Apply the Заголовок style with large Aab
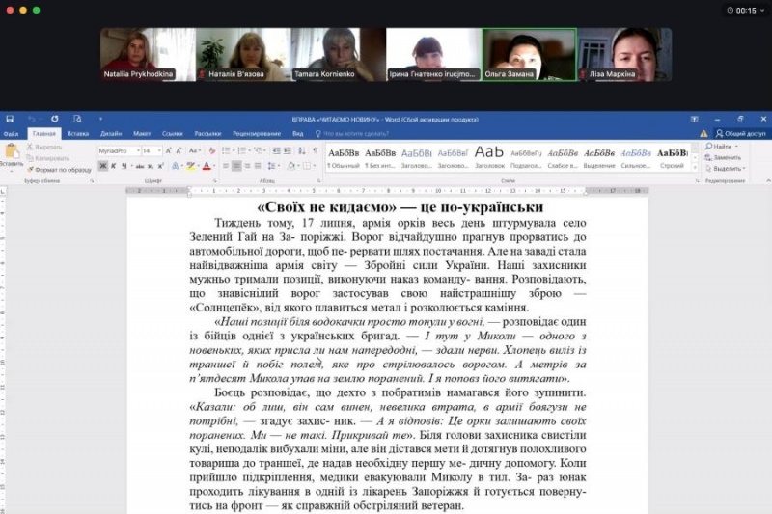Screen dimensions: 772x514 click(x=489, y=152)
